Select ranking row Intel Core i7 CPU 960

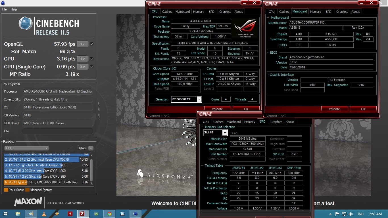(x=47, y=171)
